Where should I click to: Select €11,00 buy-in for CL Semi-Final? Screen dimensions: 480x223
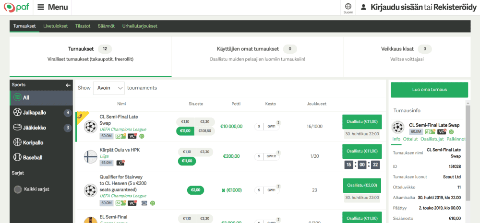pyautogui.click(x=185, y=131)
